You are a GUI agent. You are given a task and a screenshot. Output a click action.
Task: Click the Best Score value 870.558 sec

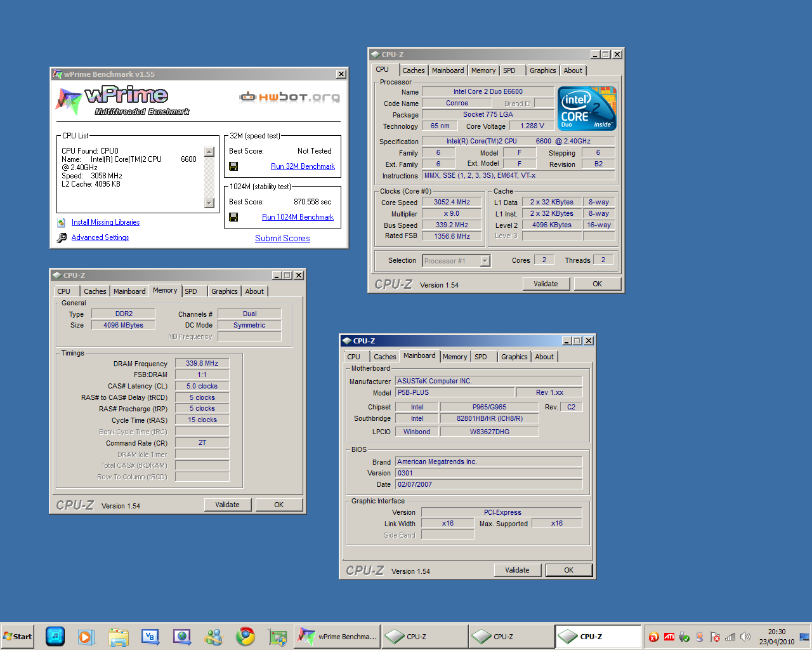click(x=312, y=202)
